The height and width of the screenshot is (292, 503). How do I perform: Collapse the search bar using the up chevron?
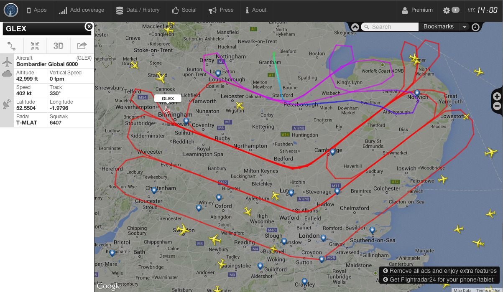[355, 27]
